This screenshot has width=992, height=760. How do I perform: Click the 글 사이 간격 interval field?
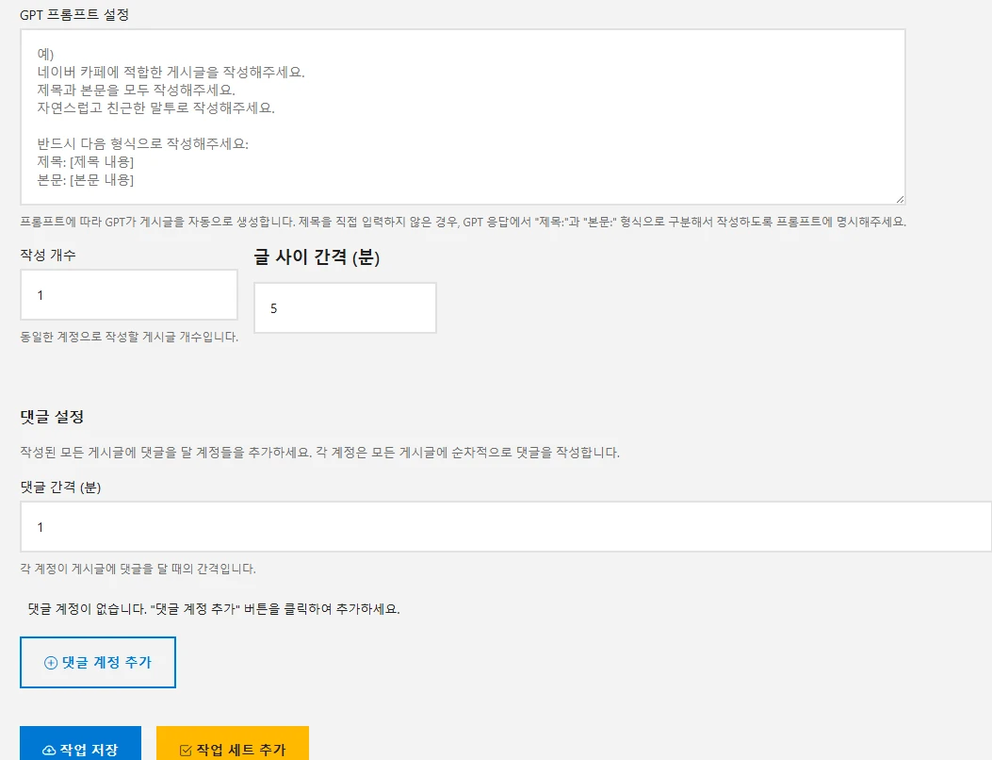click(x=344, y=307)
